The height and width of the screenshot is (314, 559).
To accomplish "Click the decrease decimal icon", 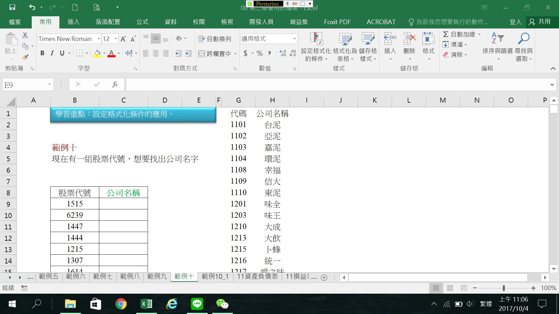I will pyautogui.click(x=293, y=53).
